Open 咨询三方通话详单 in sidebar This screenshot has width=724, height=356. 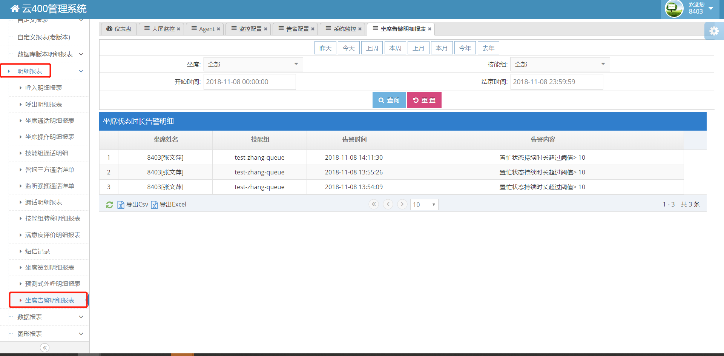coord(50,170)
